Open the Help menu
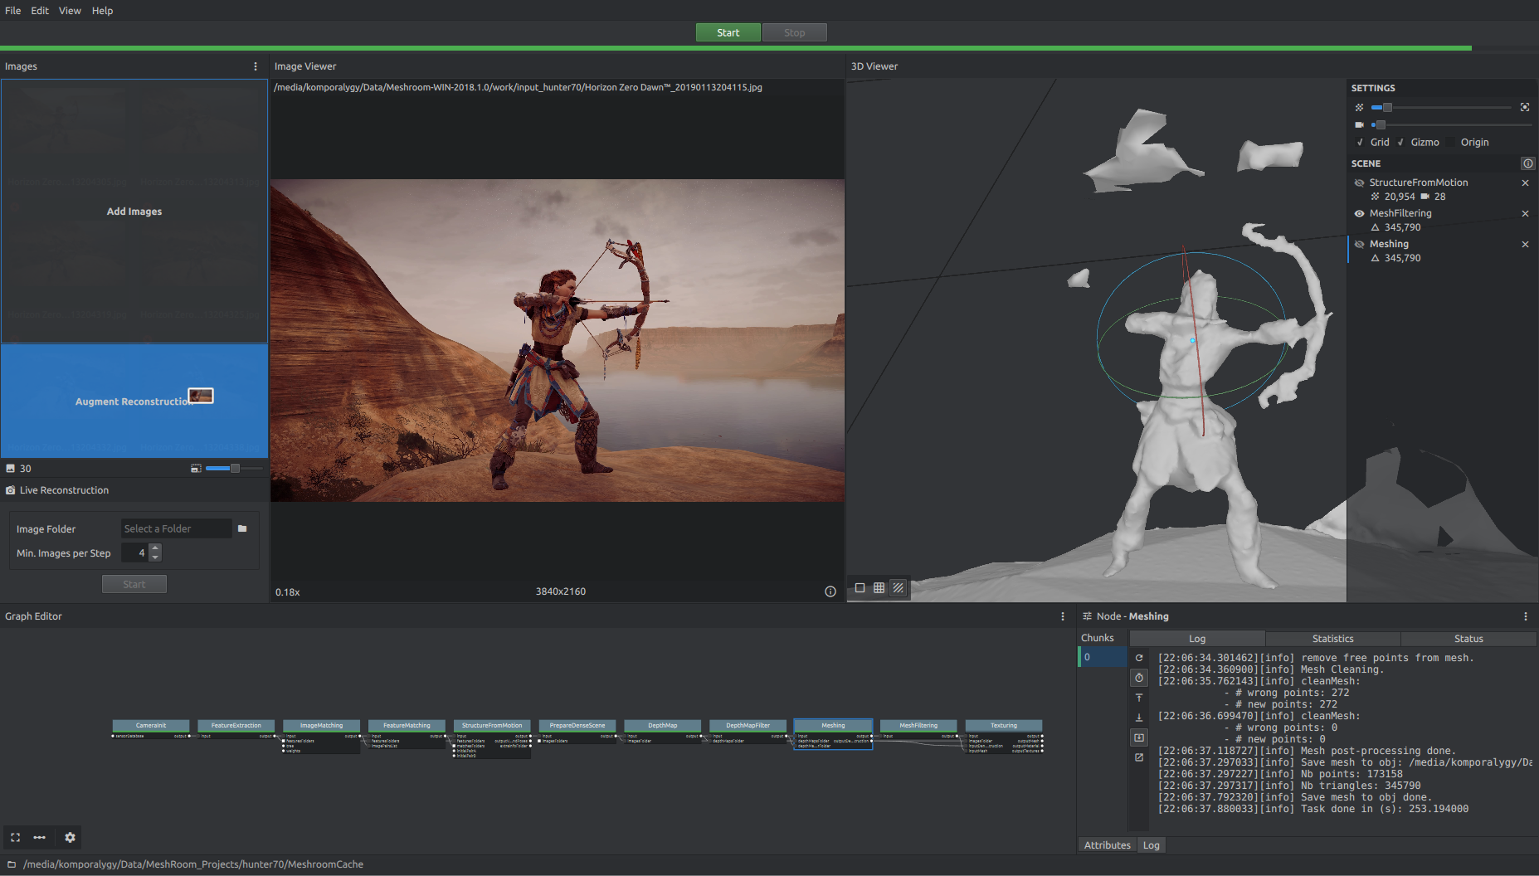The height and width of the screenshot is (876, 1539). pos(102,11)
